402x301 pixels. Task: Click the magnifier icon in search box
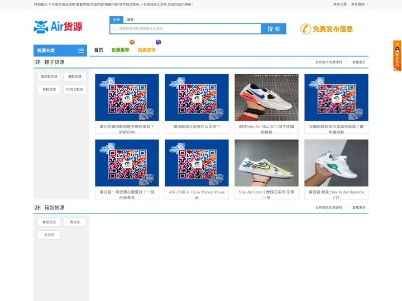click(x=115, y=28)
